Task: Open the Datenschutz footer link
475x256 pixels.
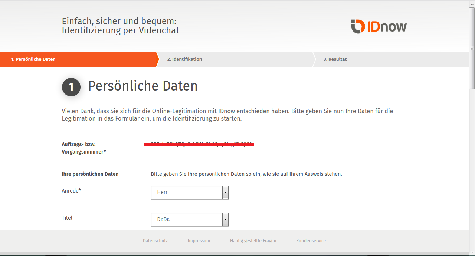Action: 155,241
